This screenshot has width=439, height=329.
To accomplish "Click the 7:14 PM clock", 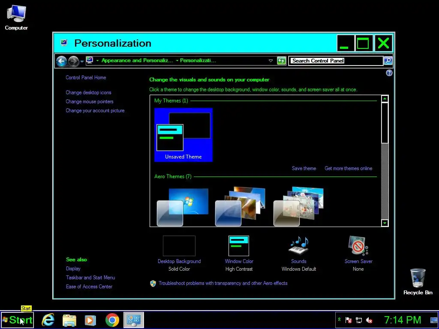I will point(402,320).
